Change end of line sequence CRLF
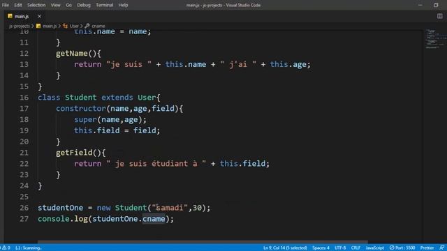Screen dimensions: 447x251 point(356,248)
